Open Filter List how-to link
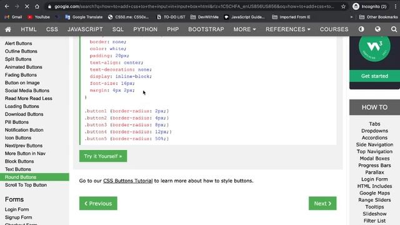Screen dimensions: 400x225 [374, 221]
